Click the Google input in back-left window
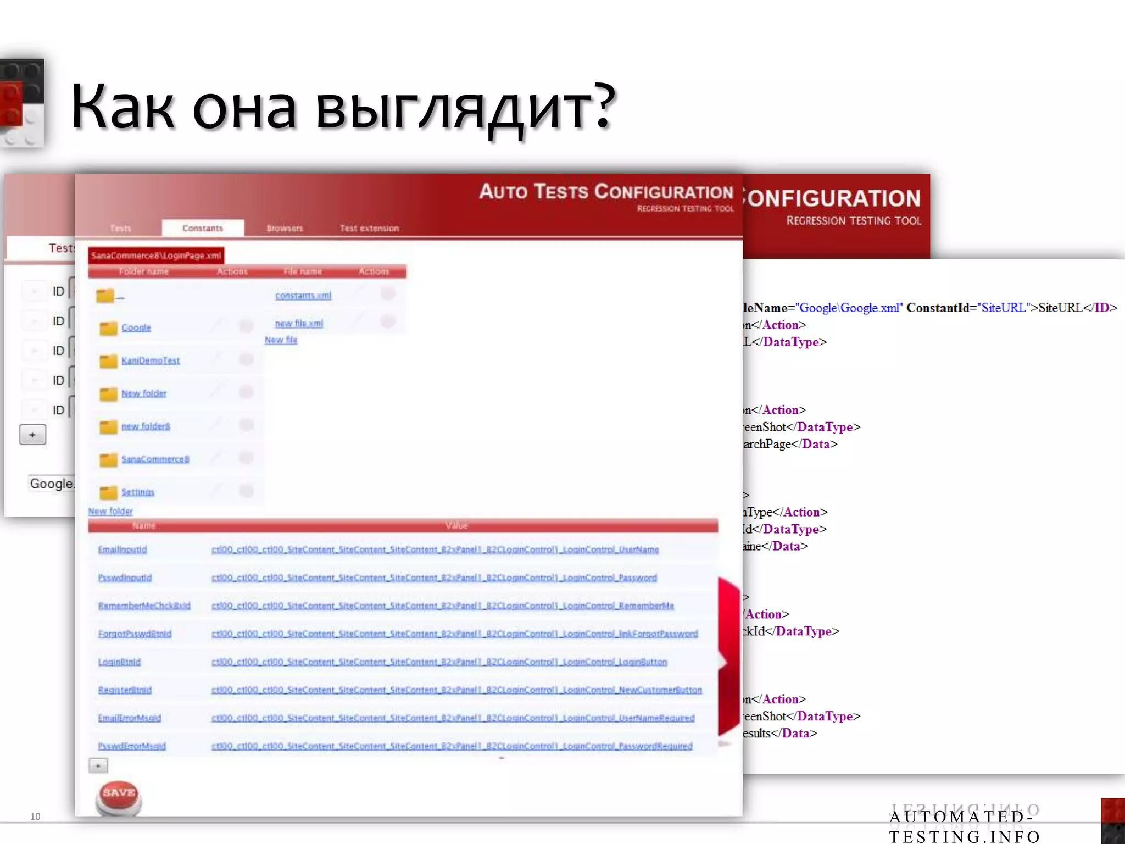Image resolution: width=1125 pixels, height=844 pixels. [52, 484]
